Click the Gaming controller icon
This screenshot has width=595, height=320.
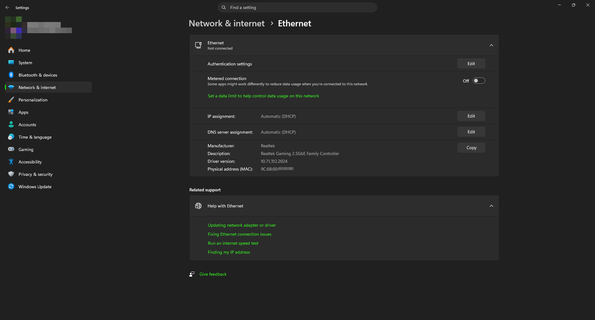point(11,149)
